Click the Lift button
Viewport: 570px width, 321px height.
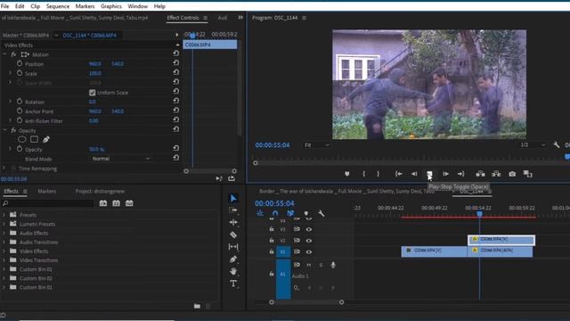click(480, 174)
